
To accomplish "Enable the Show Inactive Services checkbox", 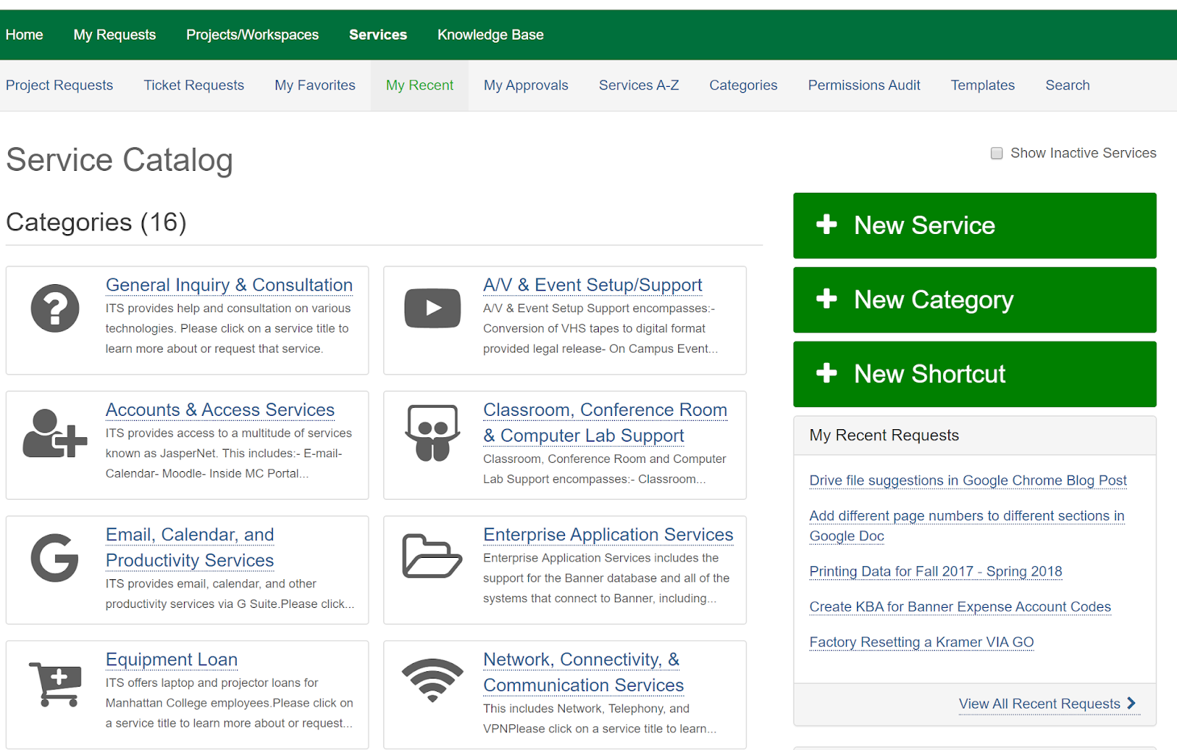I will pos(997,153).
